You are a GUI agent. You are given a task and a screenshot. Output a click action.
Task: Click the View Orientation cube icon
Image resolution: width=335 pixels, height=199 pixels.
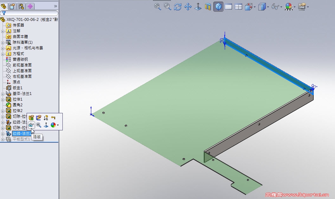[x=248, y=7]
